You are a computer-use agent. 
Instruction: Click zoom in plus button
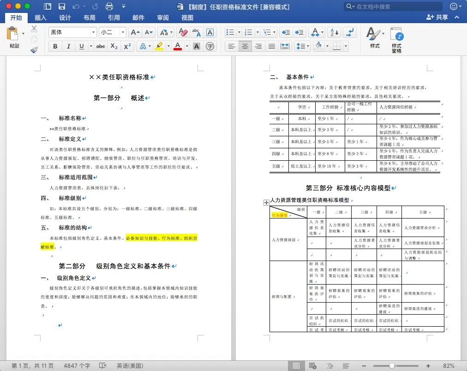428,365
